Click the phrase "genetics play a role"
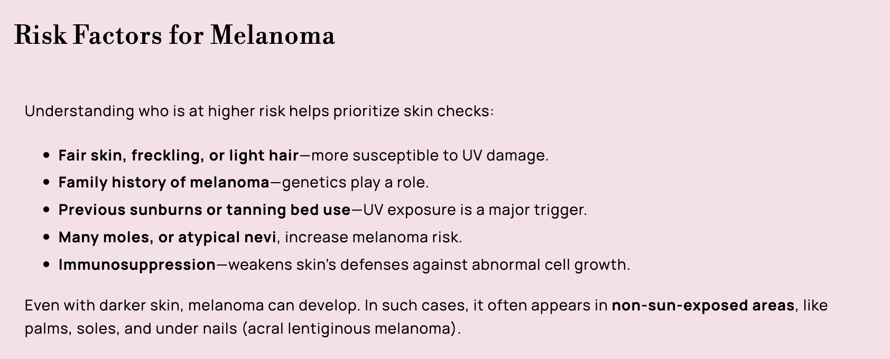The width and height of the screenshot is (890, 359). tap(355, 183)
